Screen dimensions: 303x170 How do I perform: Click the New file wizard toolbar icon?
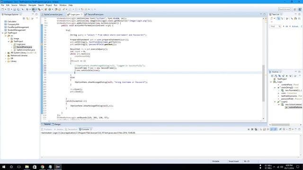[3, 9]
